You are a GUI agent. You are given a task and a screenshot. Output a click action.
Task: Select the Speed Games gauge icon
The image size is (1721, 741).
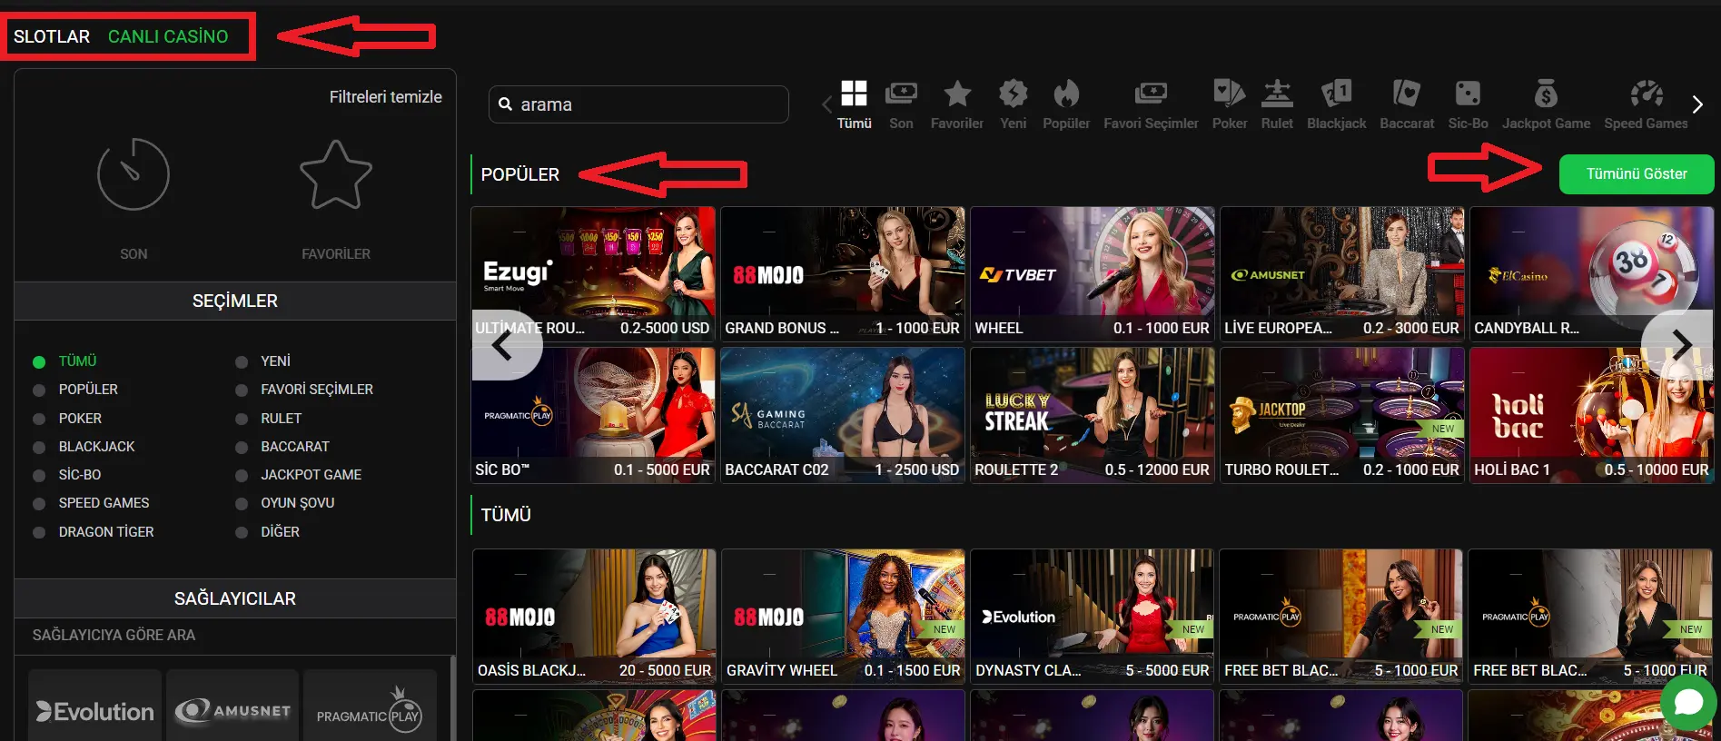1646,94
